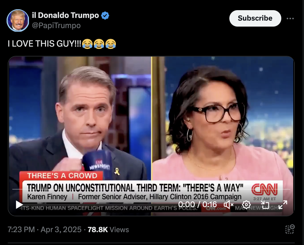
Task: Open the three-dot more options menu
Action: pyautogui.click(x=290, y=19)
